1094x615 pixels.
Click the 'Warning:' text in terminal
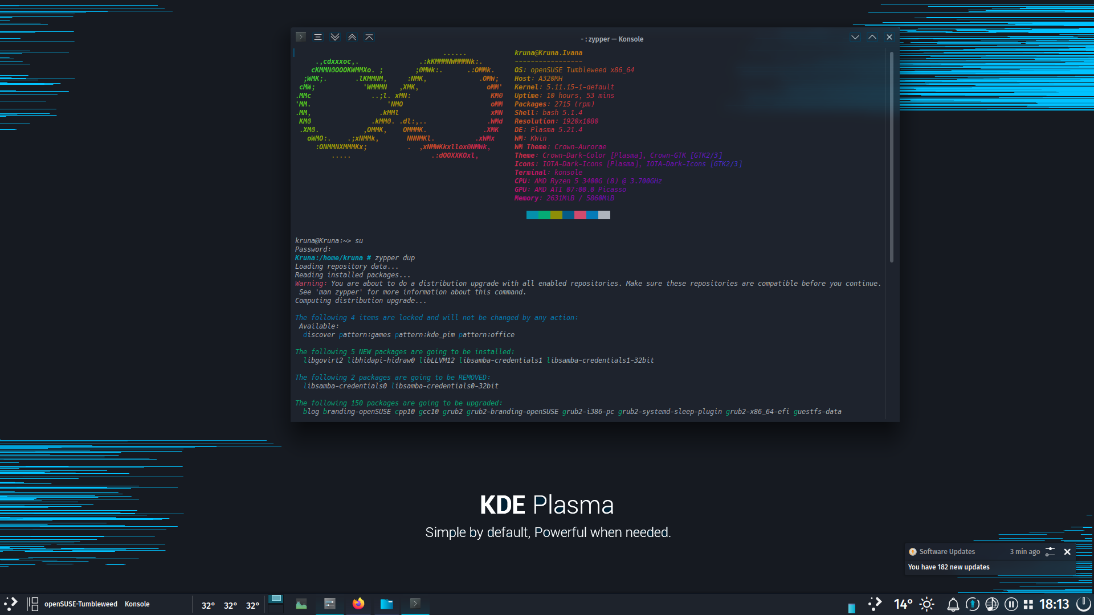click(311, 284)
